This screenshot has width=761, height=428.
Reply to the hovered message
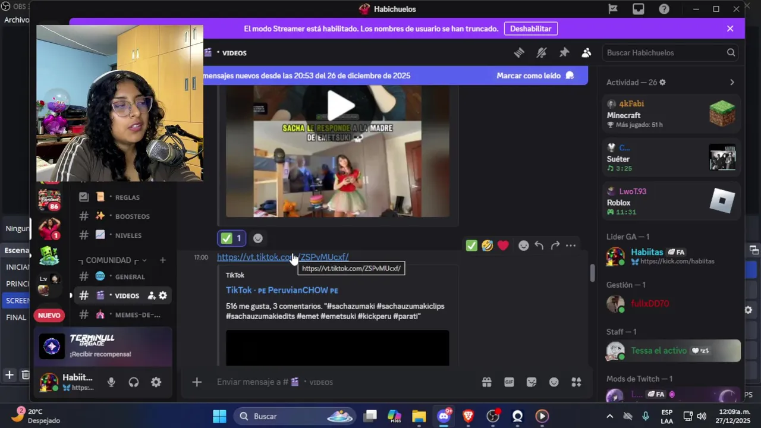[539, 246]
